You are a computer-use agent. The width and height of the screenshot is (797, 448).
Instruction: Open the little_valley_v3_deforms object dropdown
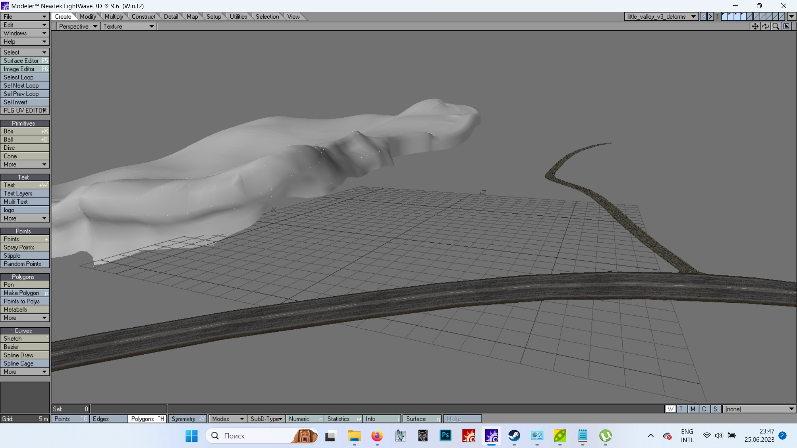(x=661, y=17)
